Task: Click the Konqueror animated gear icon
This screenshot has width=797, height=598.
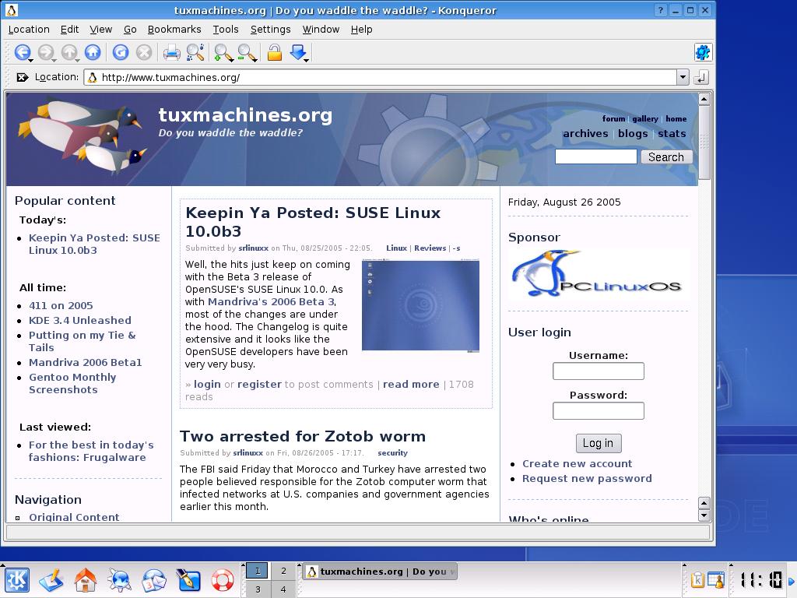Action: click(703, 52)
